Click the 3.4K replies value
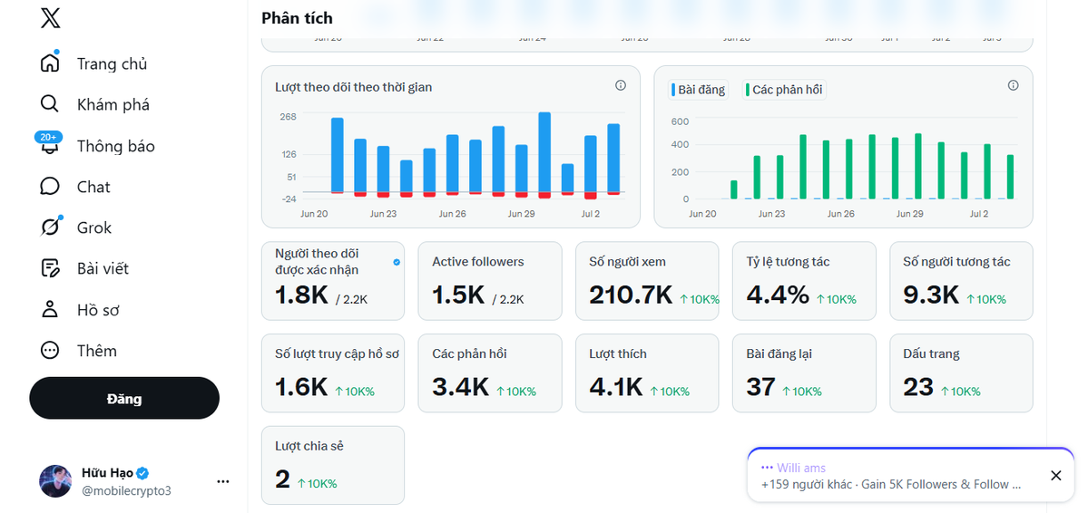Viewport: 1088px width, 513px height. (461, 388)
